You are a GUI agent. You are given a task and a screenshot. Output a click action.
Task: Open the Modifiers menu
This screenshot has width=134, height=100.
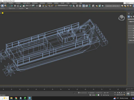(11, 3)
